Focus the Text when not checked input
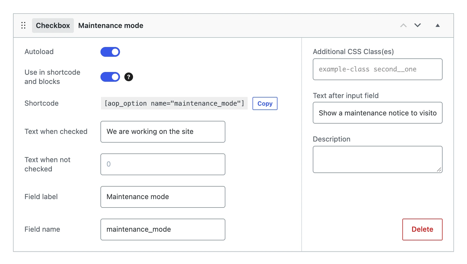This screenshot has height=264, width=467. [x=163, y=164]
